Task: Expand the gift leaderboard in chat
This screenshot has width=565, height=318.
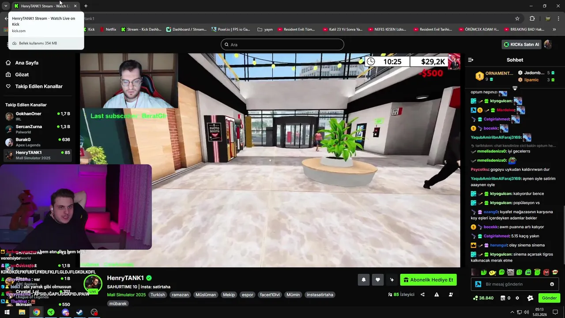Action: pyautogui.click(x=515, y=88)
